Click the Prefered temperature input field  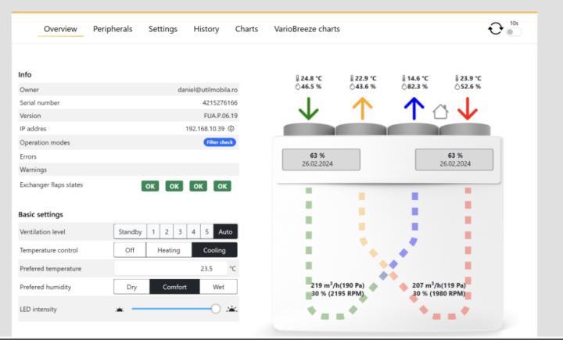coord(171,268)
